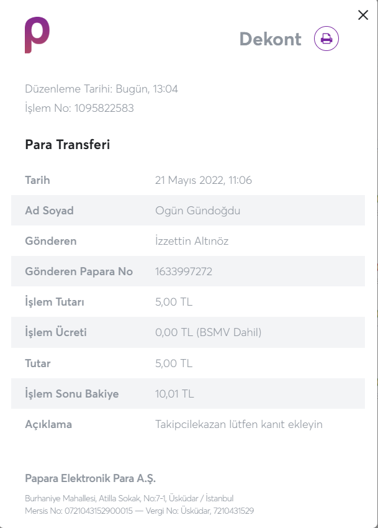Image resolution: width=378 pixels, height=528 pixels.
Task: Click the İşlem Sonu Bakiye 10,01 TL
Action: pyautogui.click(x=174, y=394)
